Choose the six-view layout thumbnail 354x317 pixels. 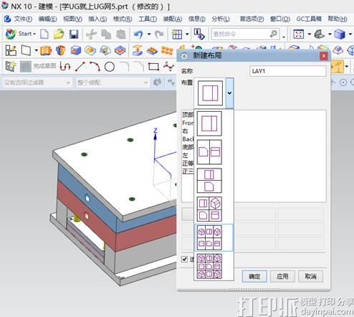209,237
